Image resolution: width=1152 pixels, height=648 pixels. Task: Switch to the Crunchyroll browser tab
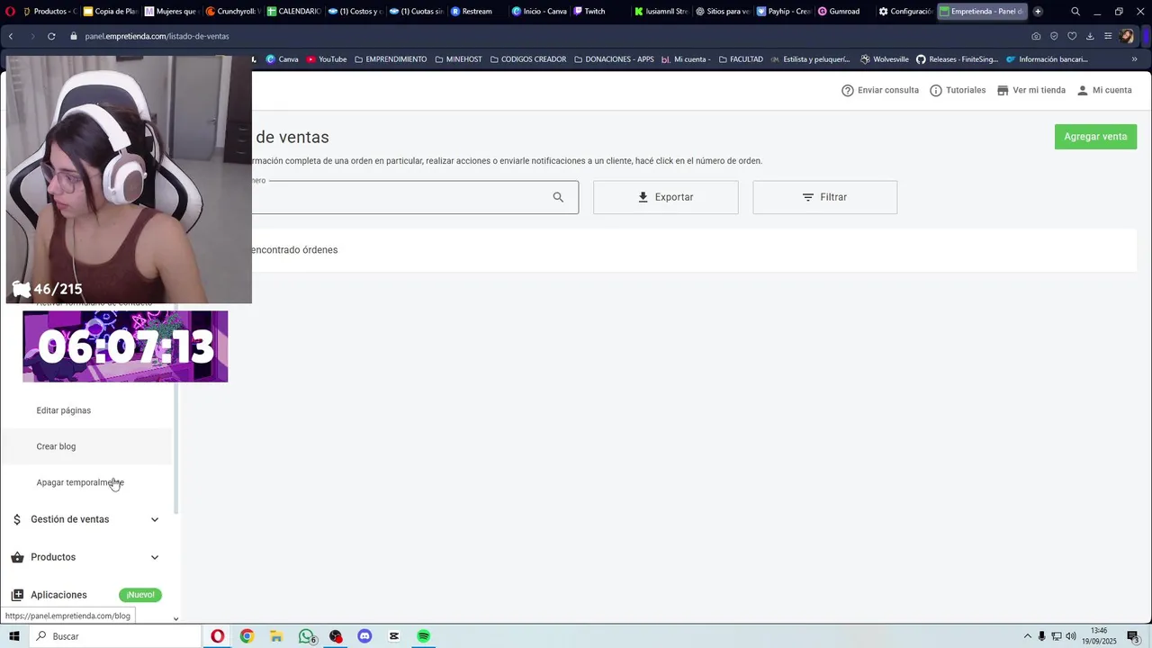click(232, 12)
